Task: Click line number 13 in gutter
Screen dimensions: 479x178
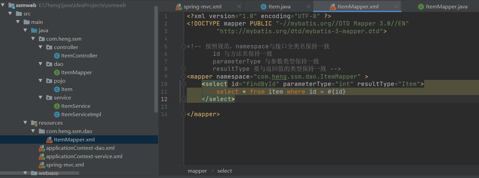Action: tap(164, 107)
